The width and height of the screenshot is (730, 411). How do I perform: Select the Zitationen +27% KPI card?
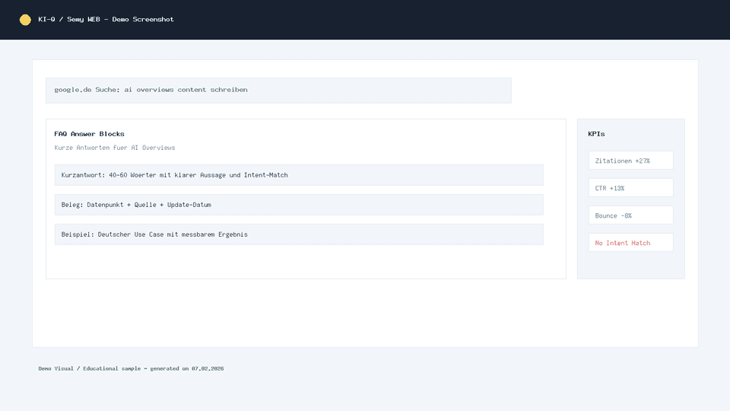coord(630,161)
